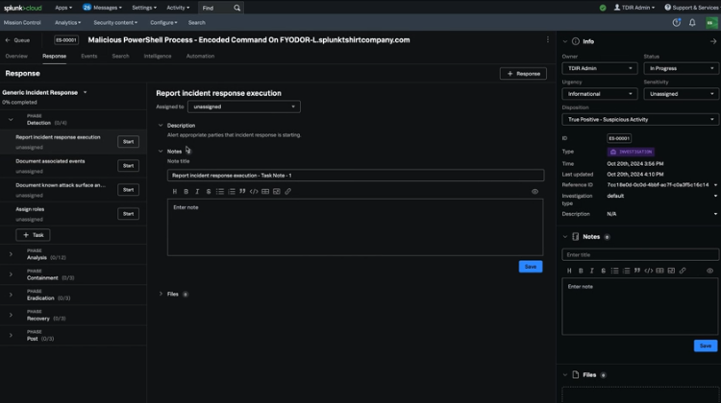
Task: Open the Disposition dropdown True Positive
Action: pyautogui.click(x=640, y=120)
